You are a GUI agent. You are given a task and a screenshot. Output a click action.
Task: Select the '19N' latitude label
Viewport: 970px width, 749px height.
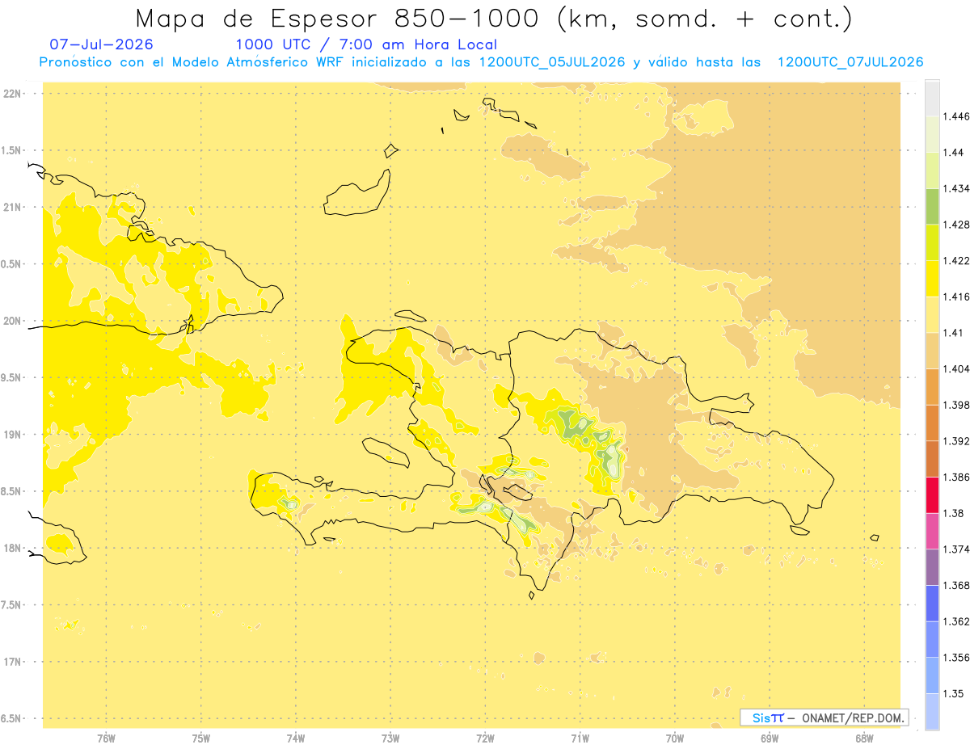tap(13, 435)
